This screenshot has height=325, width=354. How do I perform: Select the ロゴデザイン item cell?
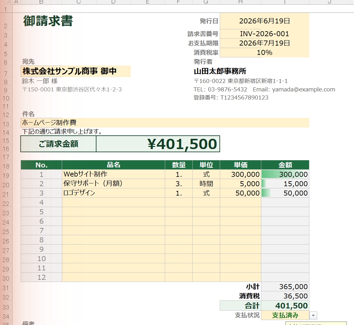coord(113,193)
